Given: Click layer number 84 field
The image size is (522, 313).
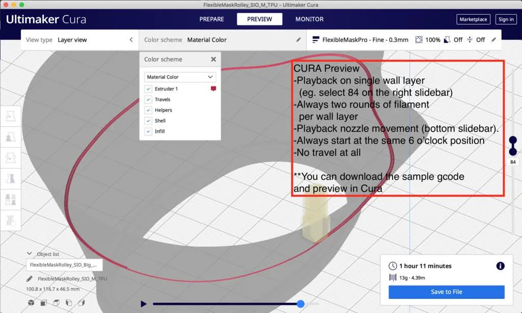Looking at the screenshot, I should (x=513, y=162).
